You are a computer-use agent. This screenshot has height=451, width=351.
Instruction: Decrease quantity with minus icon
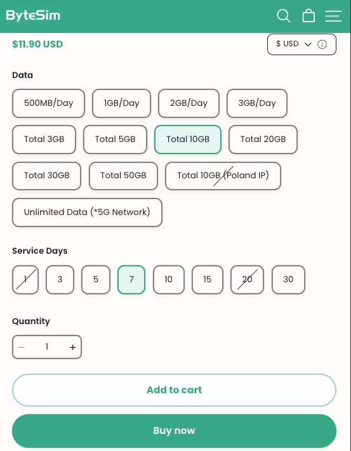[x=22, y=347]
